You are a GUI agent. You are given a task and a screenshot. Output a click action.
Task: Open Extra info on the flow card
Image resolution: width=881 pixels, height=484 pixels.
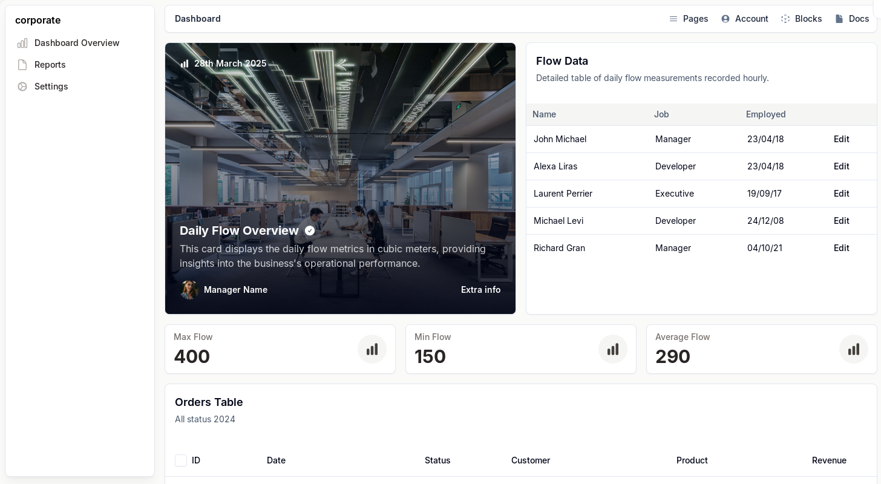pos(480,290)
